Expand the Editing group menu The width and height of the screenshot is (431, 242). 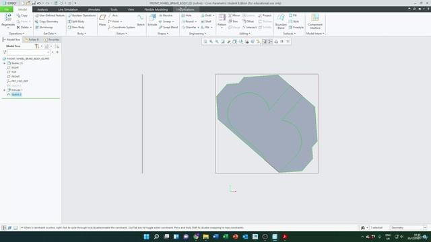click(244, 34)
